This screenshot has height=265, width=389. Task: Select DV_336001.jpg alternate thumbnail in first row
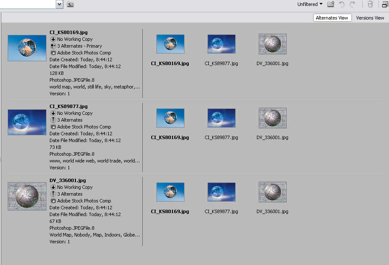tap(273, 44)
